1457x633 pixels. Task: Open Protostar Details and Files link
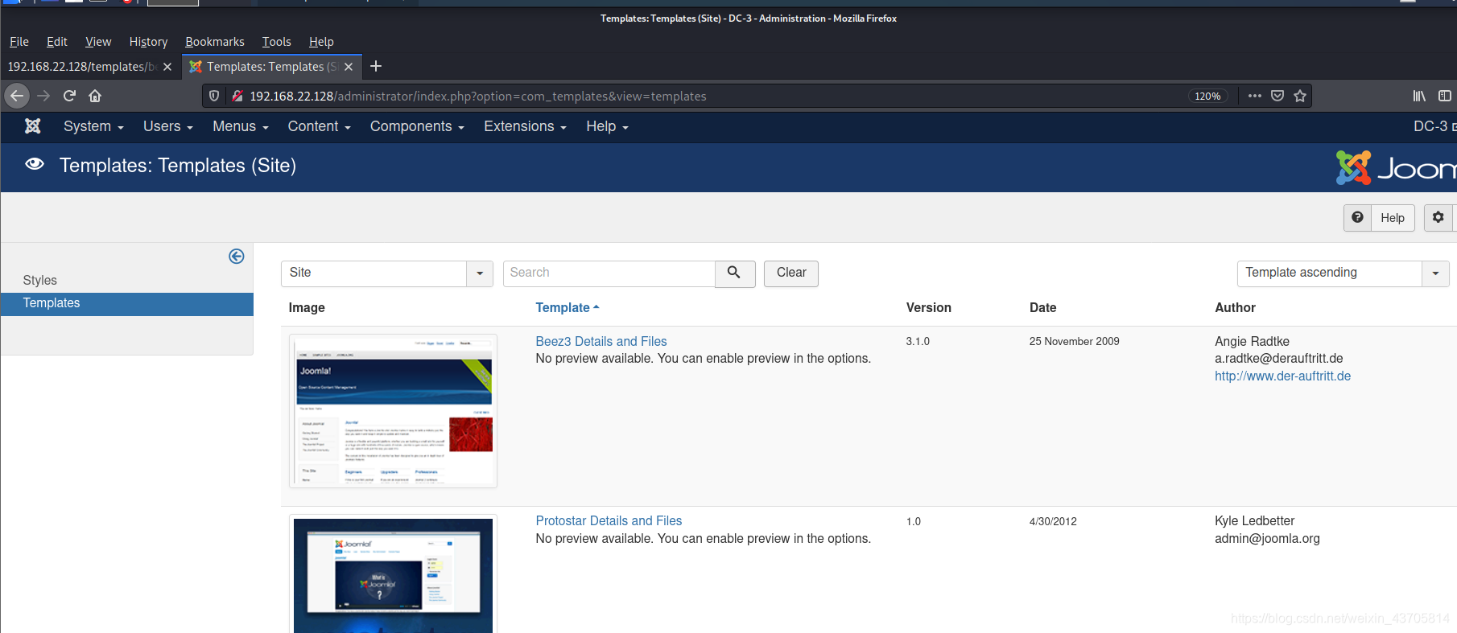[609, 521]
